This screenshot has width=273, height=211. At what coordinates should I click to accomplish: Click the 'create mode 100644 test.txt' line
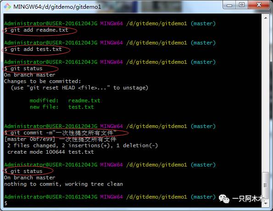point(50,152)
